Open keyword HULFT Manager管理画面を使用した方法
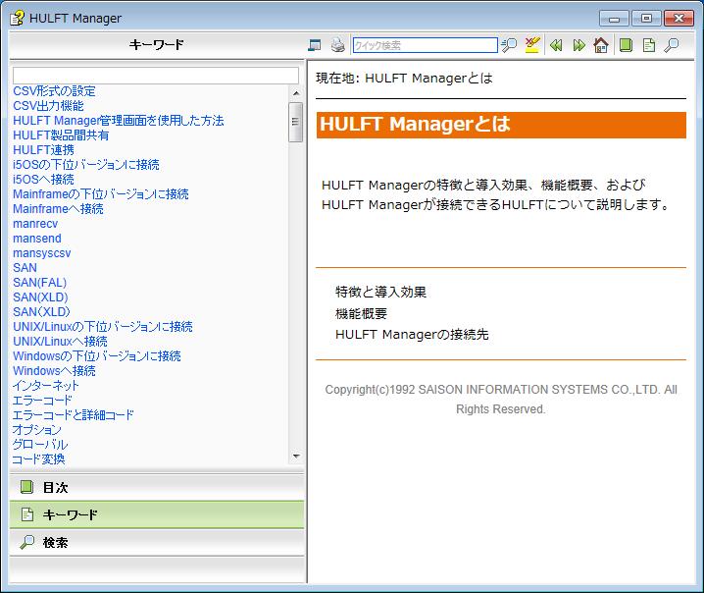 [119, 121]
